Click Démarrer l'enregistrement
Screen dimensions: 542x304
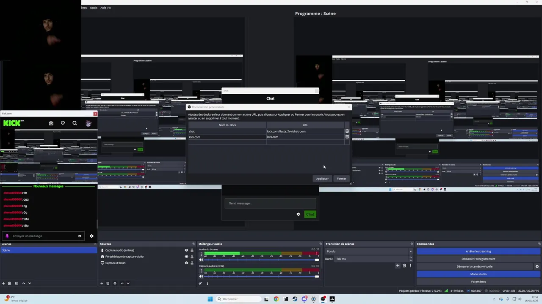(478, 259)
